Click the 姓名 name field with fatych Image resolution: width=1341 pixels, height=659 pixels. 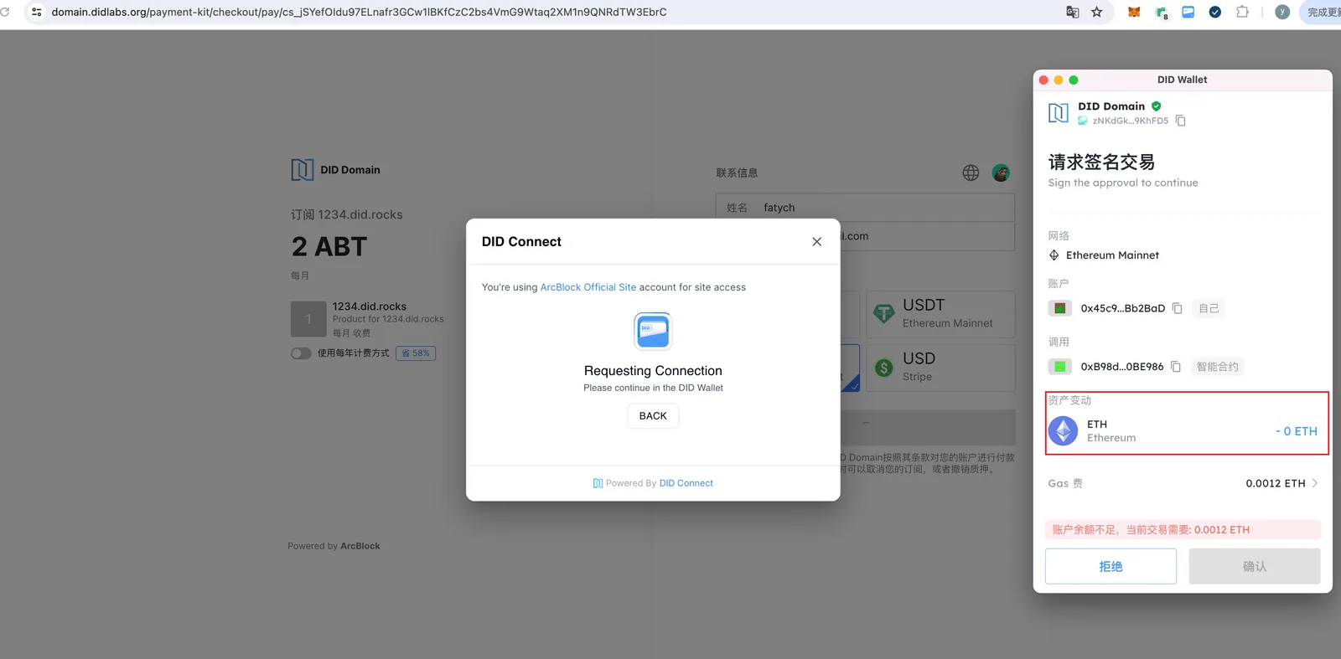865,208
